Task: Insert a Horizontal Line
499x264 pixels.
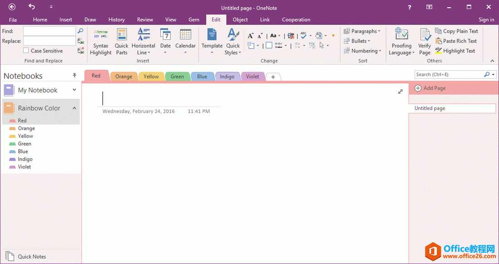Action: click(x=143, y=35)
